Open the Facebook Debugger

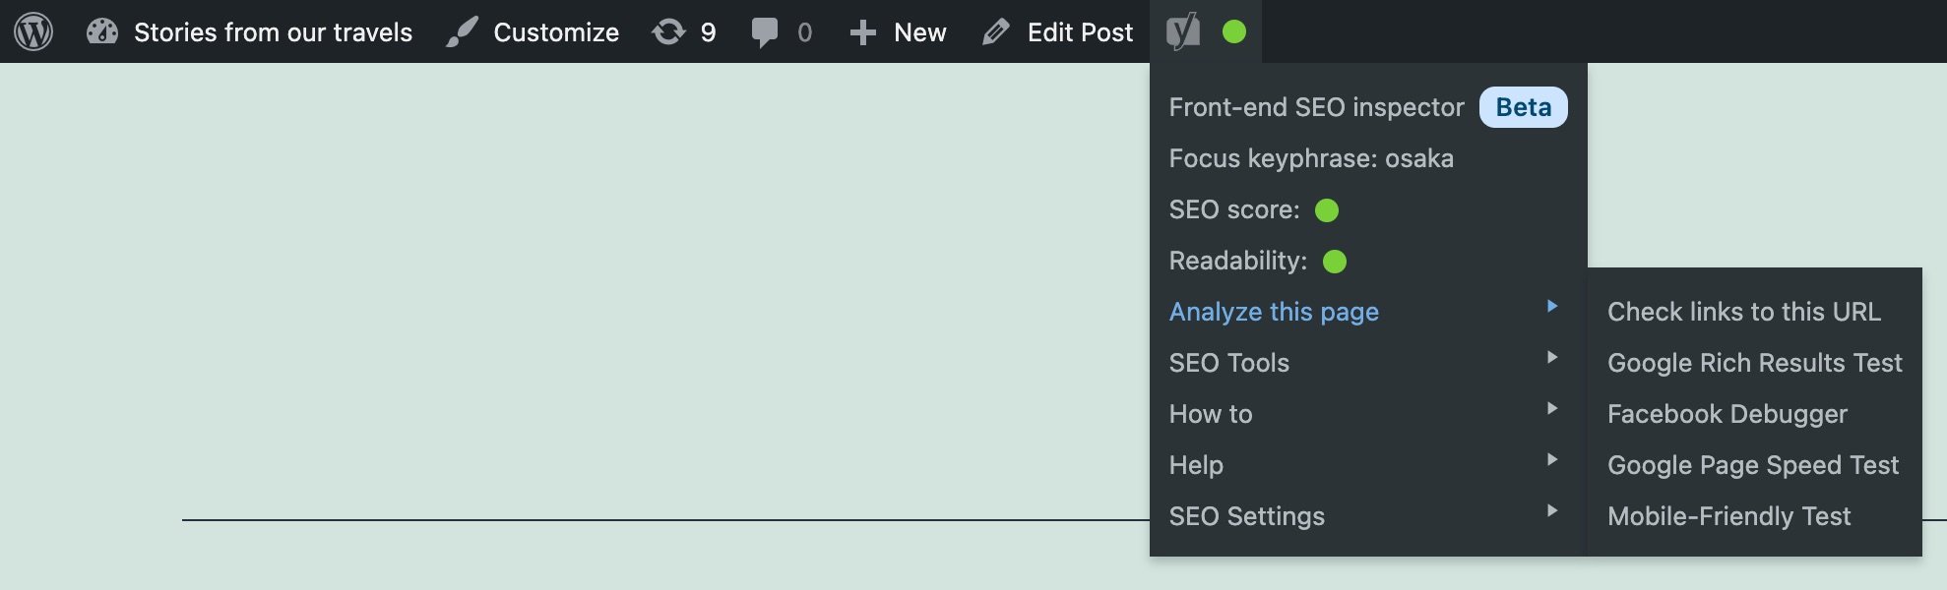point(1727,413)
